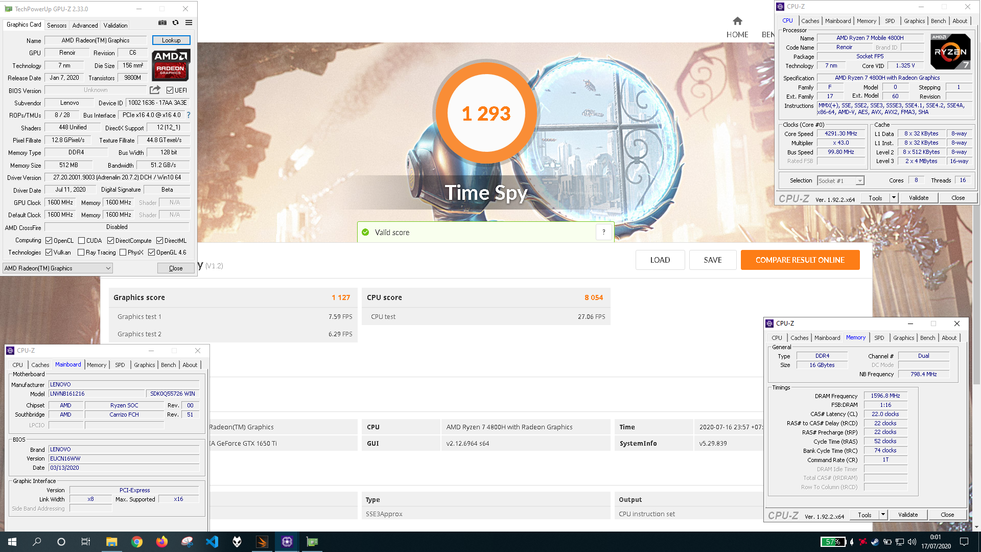The image size is (981, 552).
Task: Open the Bench tab in the Mainboard CPU-Z window
Action: point(168,365)
